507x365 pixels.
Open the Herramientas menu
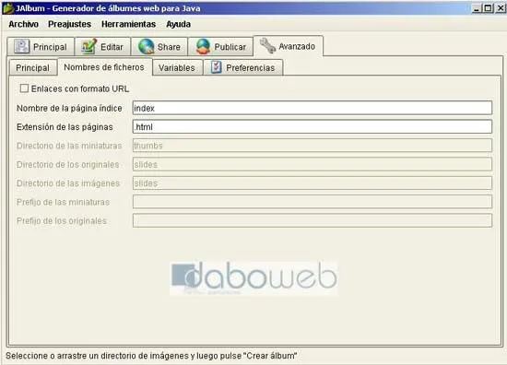coord(128,24)
